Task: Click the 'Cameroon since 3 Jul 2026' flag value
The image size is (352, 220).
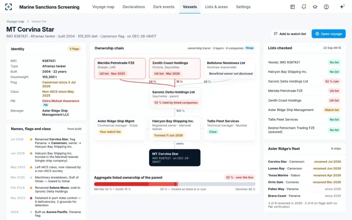Action: coord(59,84)
